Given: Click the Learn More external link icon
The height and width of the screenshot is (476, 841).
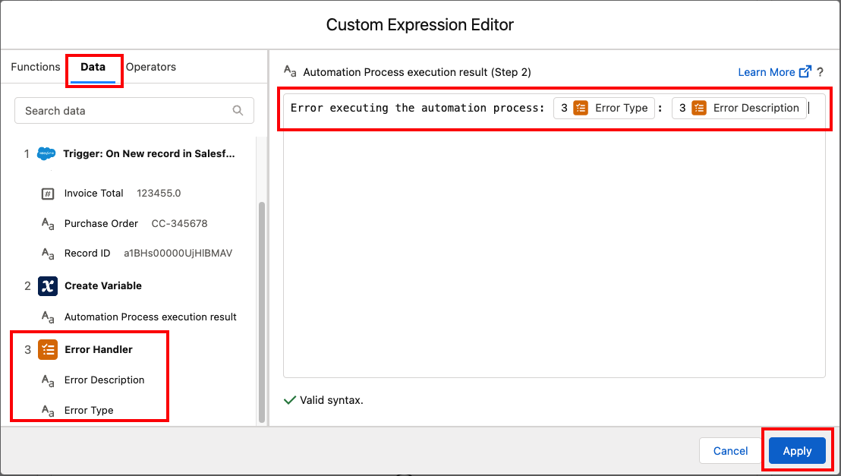Looking at the screenshot, I should pos(805,72).
